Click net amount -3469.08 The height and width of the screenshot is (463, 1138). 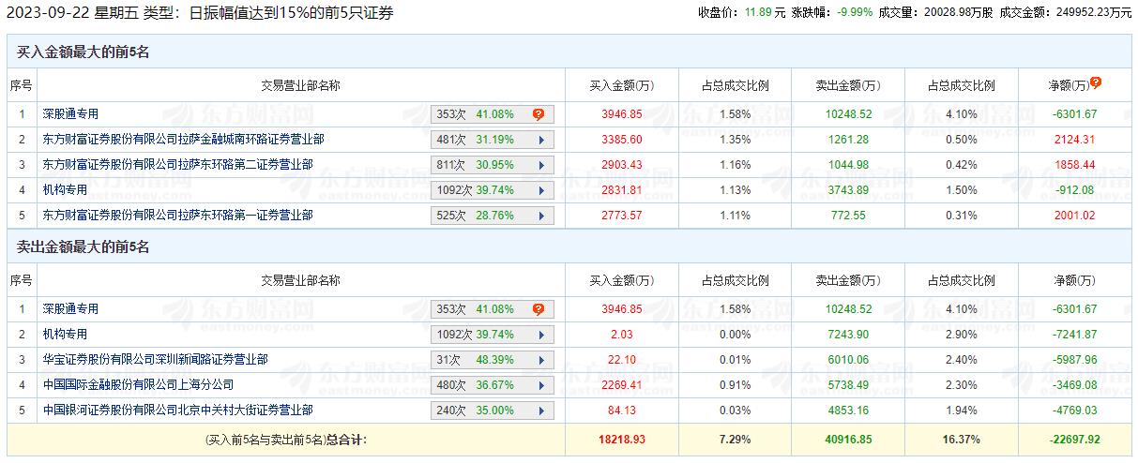click(1074, 385)
